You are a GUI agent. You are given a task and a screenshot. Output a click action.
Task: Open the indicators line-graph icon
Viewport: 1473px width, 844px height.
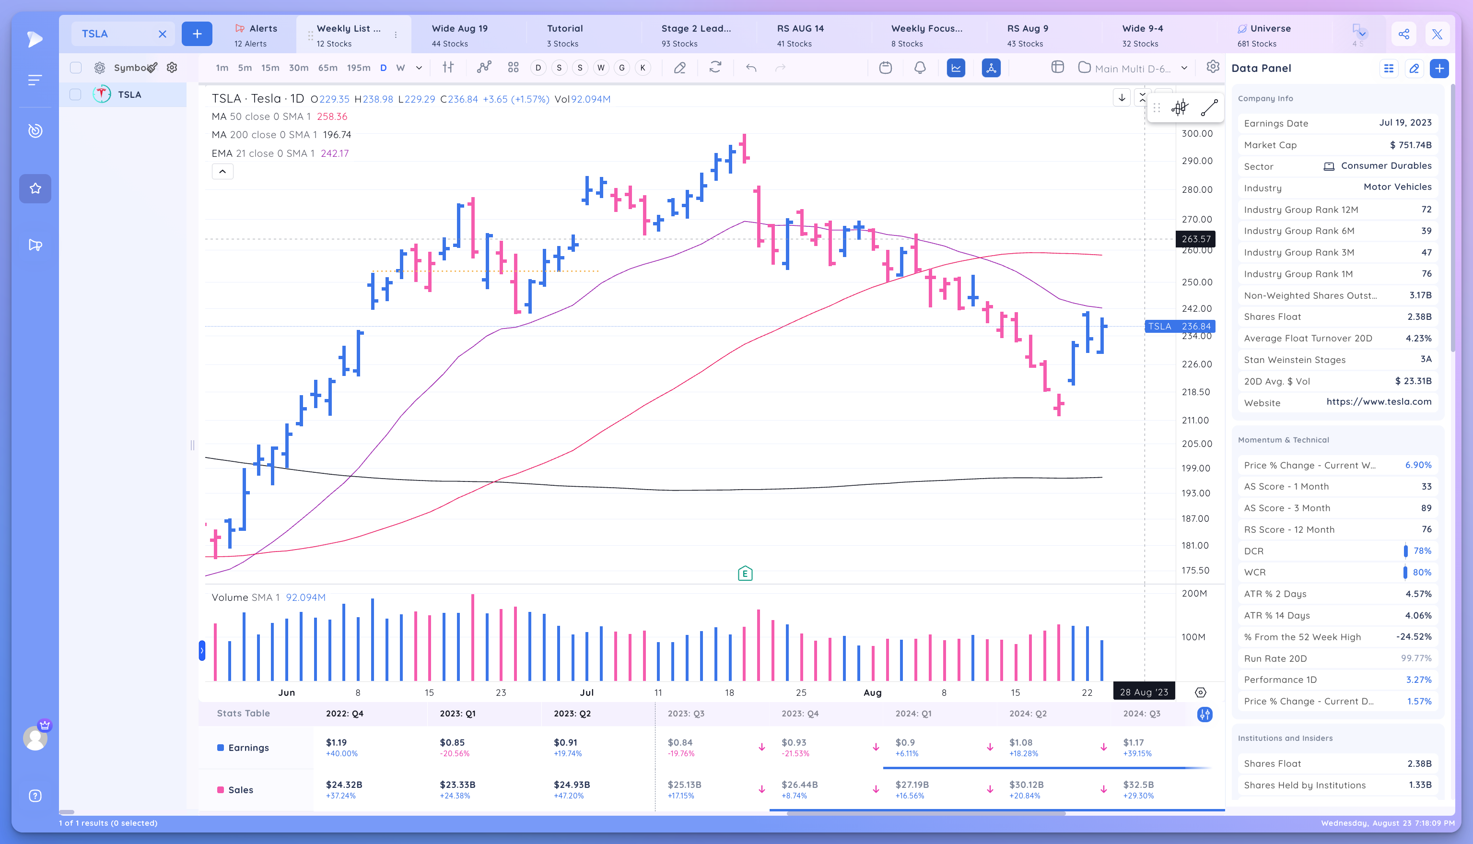pyautogui.click(x=484, y=67)
